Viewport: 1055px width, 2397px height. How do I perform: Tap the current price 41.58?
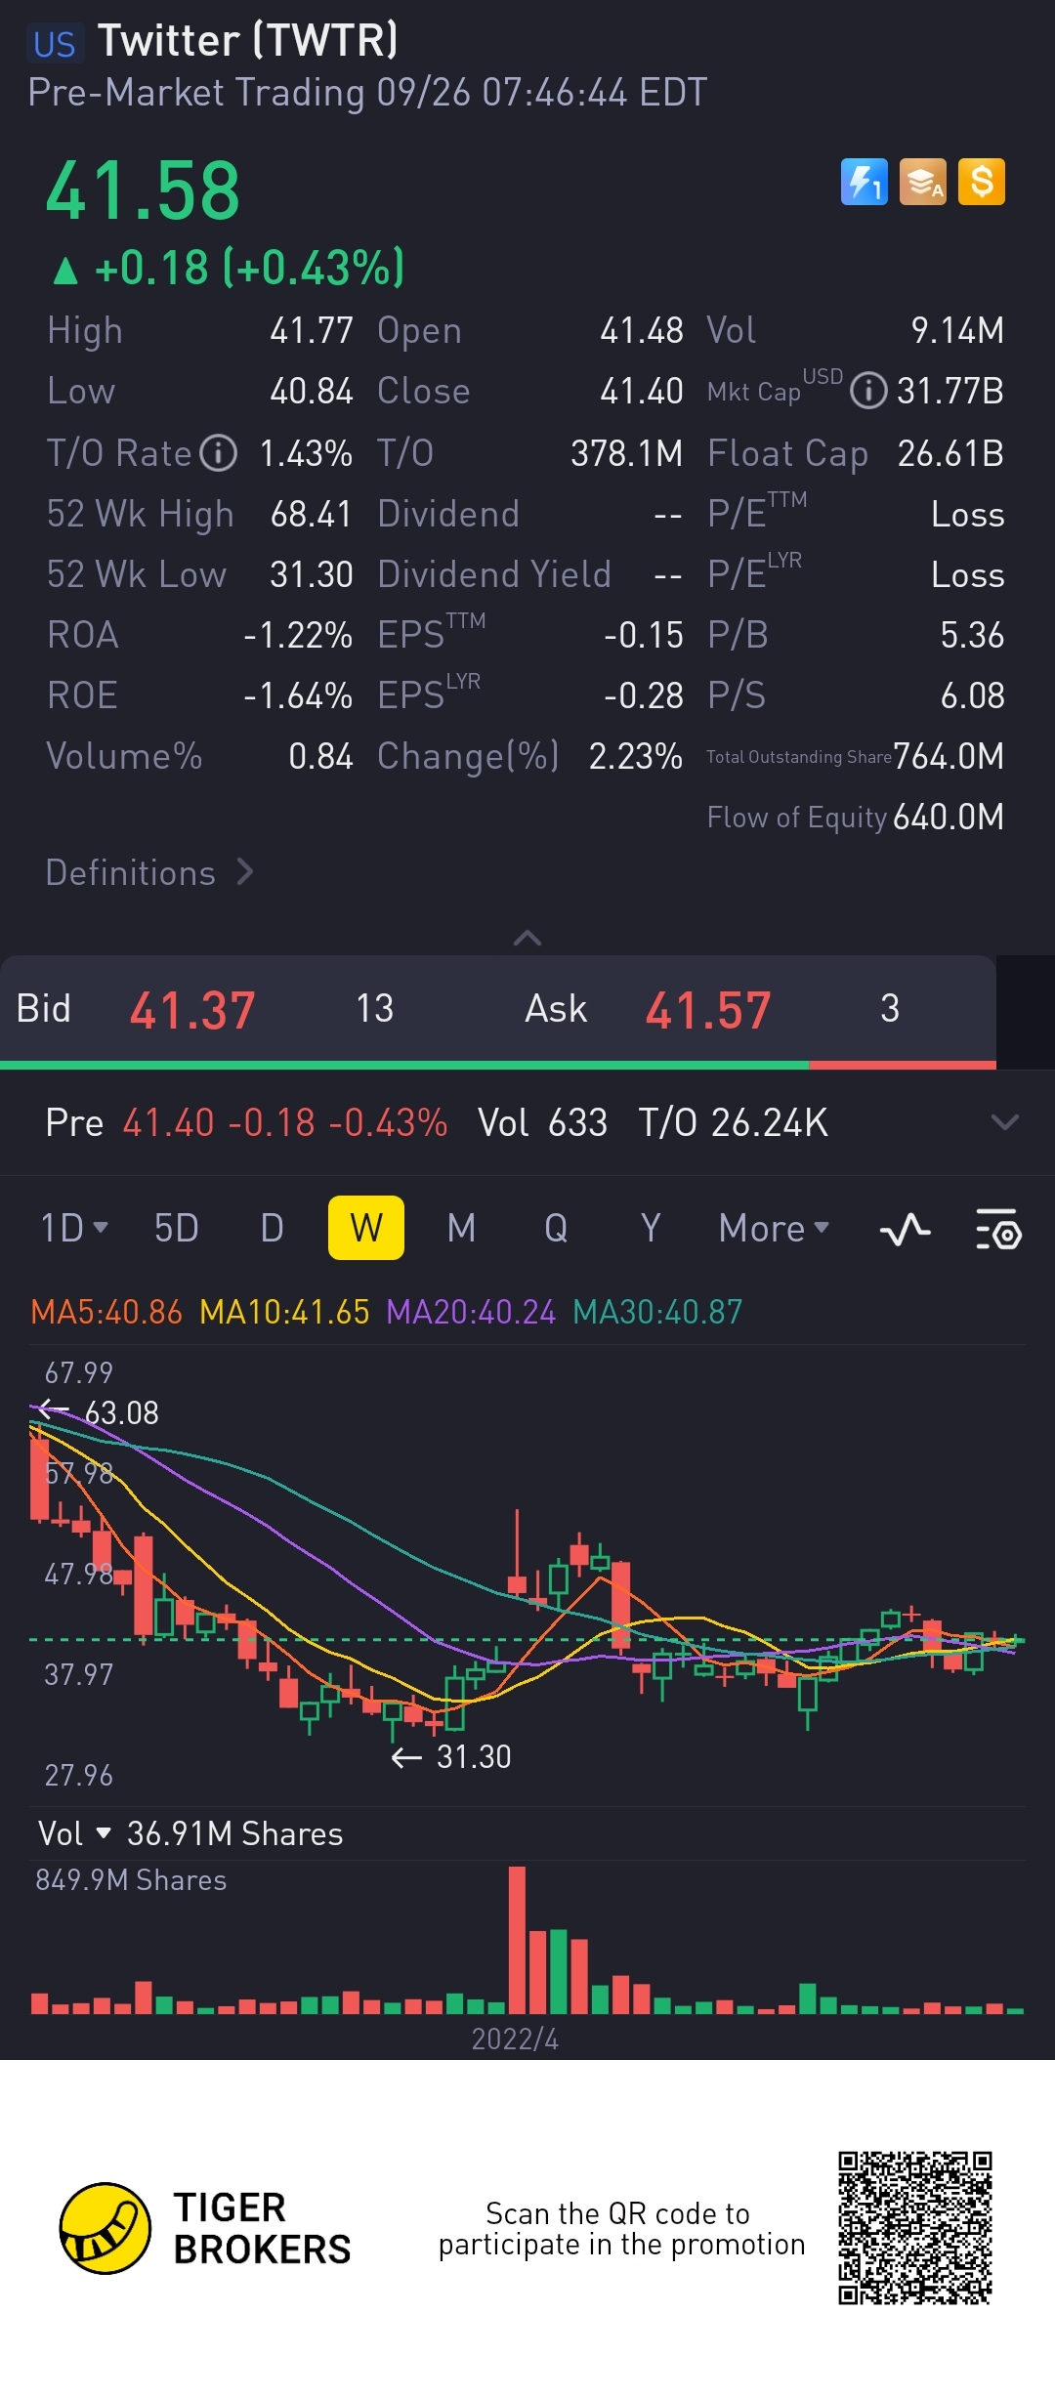[143, 190]
